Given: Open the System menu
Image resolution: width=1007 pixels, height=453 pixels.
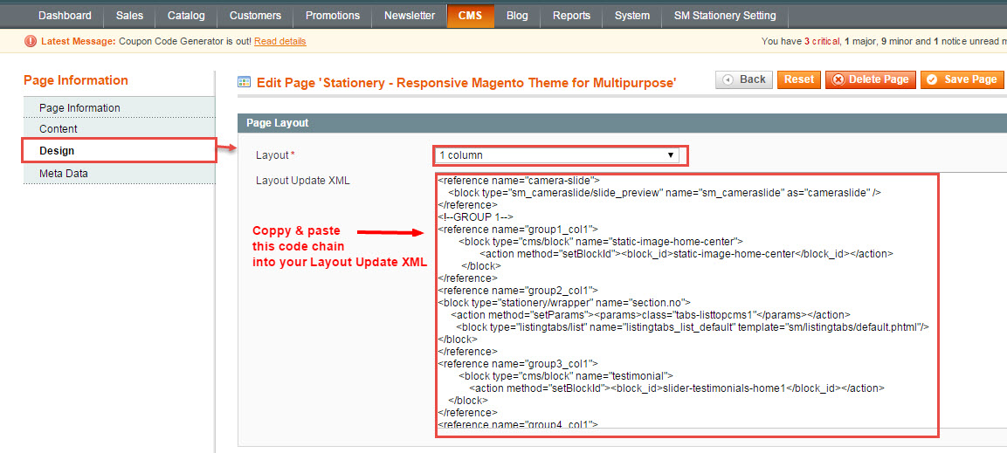Looking at the screenshot, I should click(x=632, y=16).
